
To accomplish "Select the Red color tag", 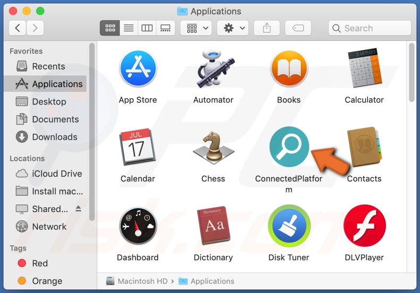I will click(39, 263).
